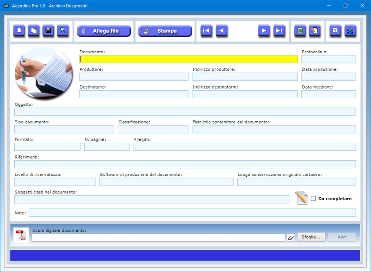Click the Sfoglia... browse button
The image size is (371, 272).
(x=311, y=237)
